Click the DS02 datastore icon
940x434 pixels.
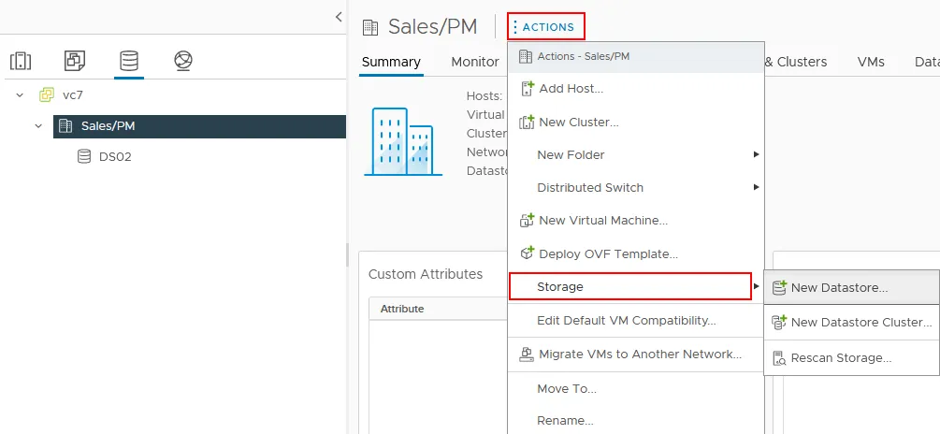84,156
